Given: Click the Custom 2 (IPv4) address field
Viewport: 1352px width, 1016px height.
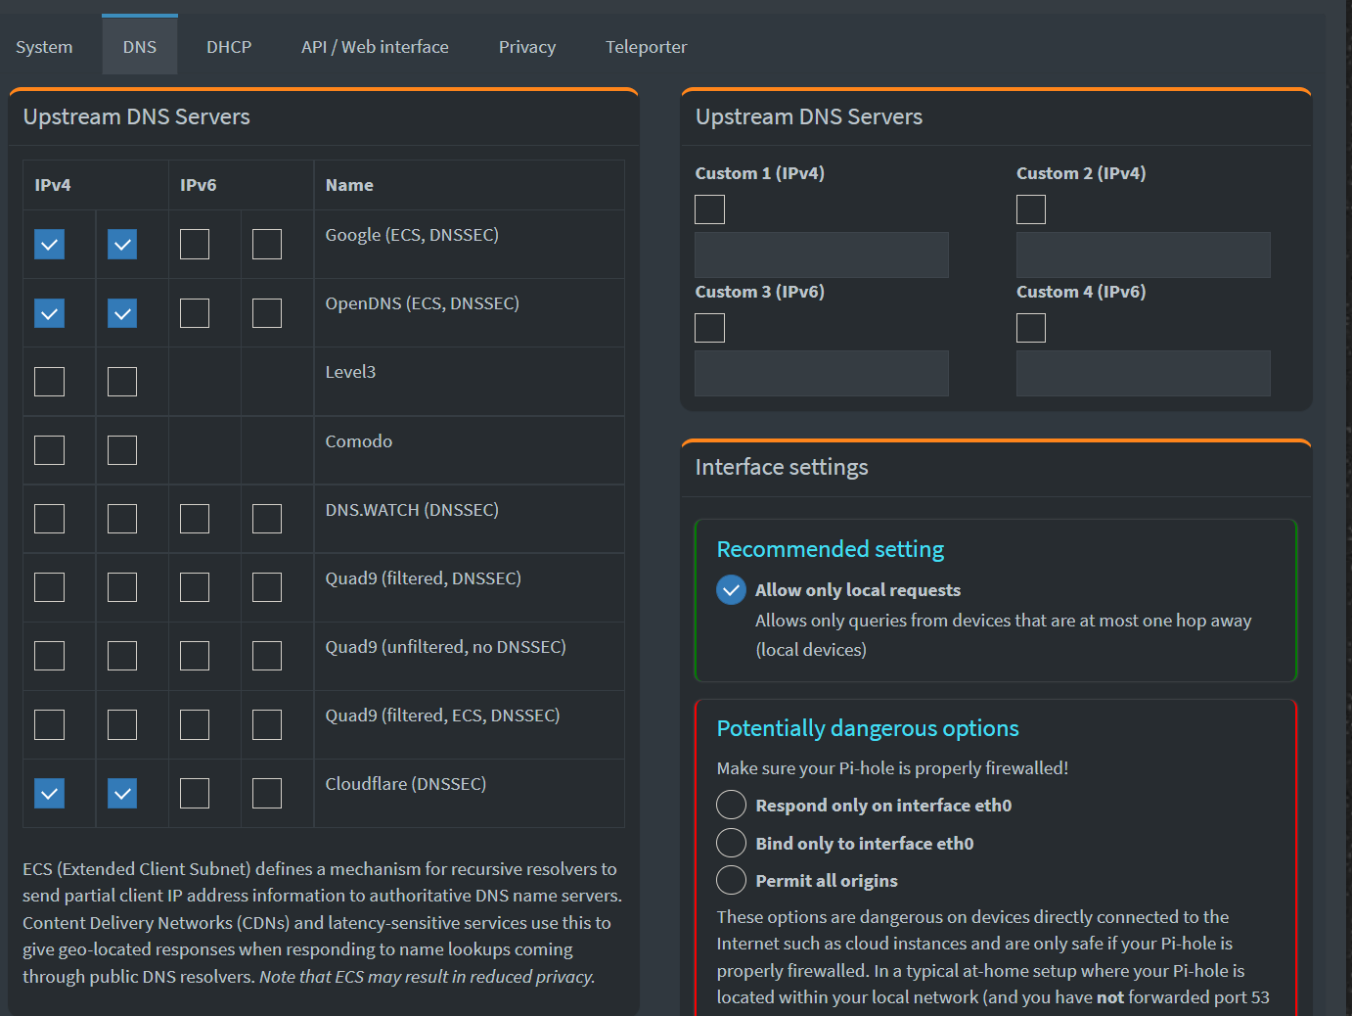Looking at the screenshot, I should click(x=1143, y=254).
